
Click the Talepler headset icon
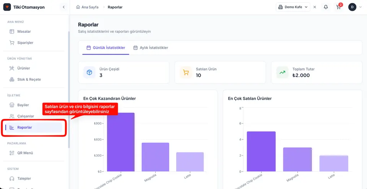pyautogui.click(x=12, y=178)
